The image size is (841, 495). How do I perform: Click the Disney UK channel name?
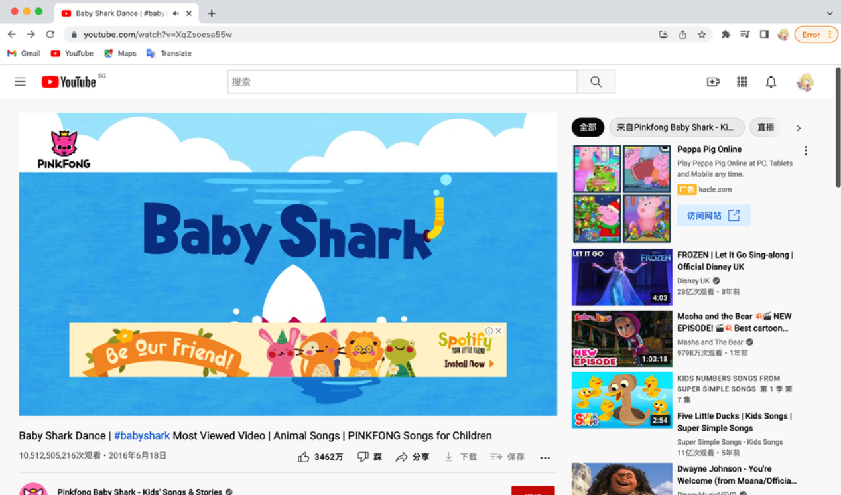(693, 281)
